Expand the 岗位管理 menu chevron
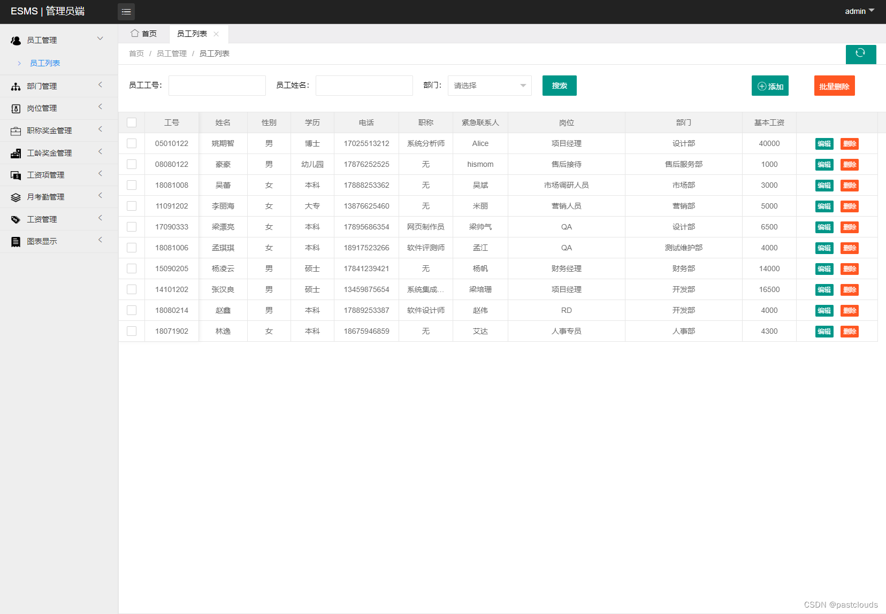 tap(100, 107)
